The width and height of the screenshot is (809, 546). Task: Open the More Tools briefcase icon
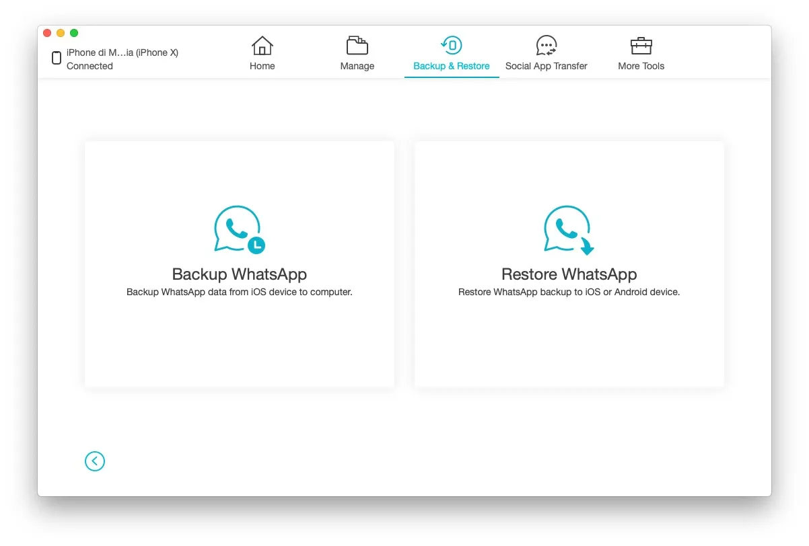[641, 45]
